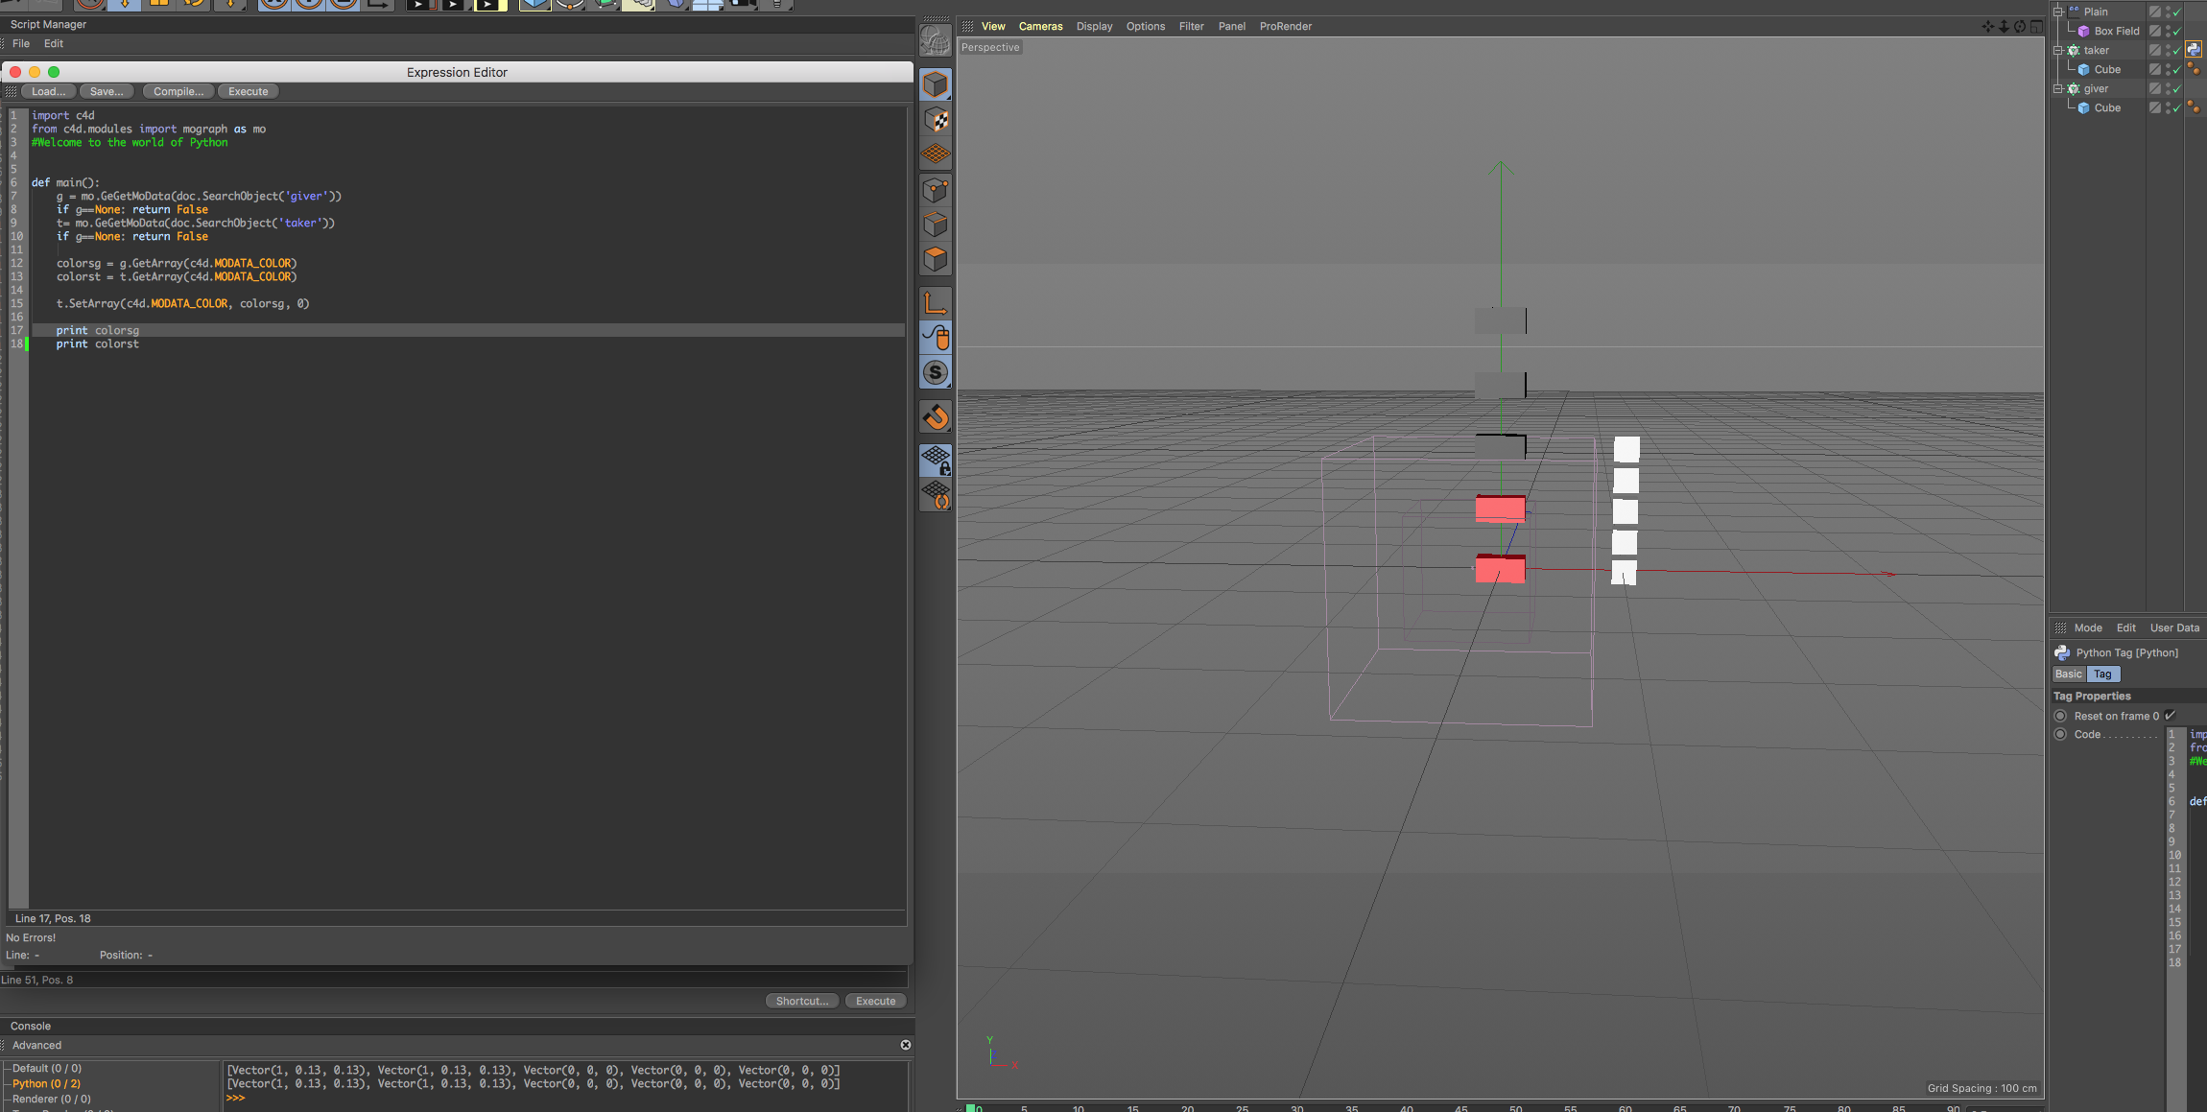Click the Compile... button
Image resolution: width=2207 pixels, height=1112 pixels.
click(178, 91)
